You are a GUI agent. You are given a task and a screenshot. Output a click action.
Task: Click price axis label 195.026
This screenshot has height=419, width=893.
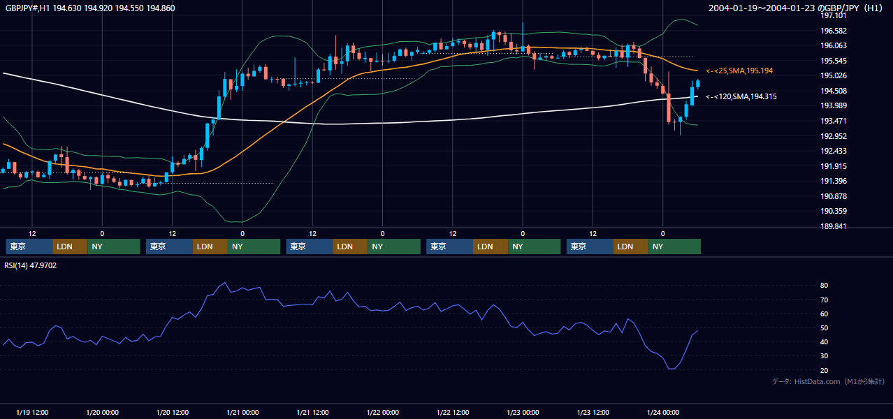coord(834,76)
